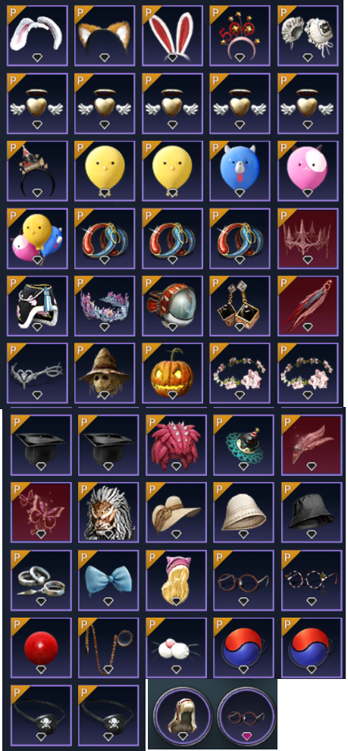
Task: Select the scarecrow hat item
Action: coord(105,373)
